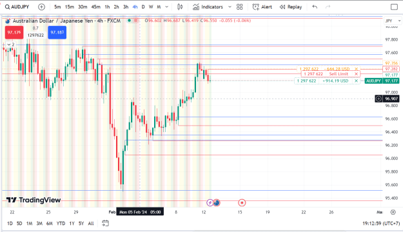Add a symbol to compare with plus icon
403x232 pixels.
pos(41,7)
